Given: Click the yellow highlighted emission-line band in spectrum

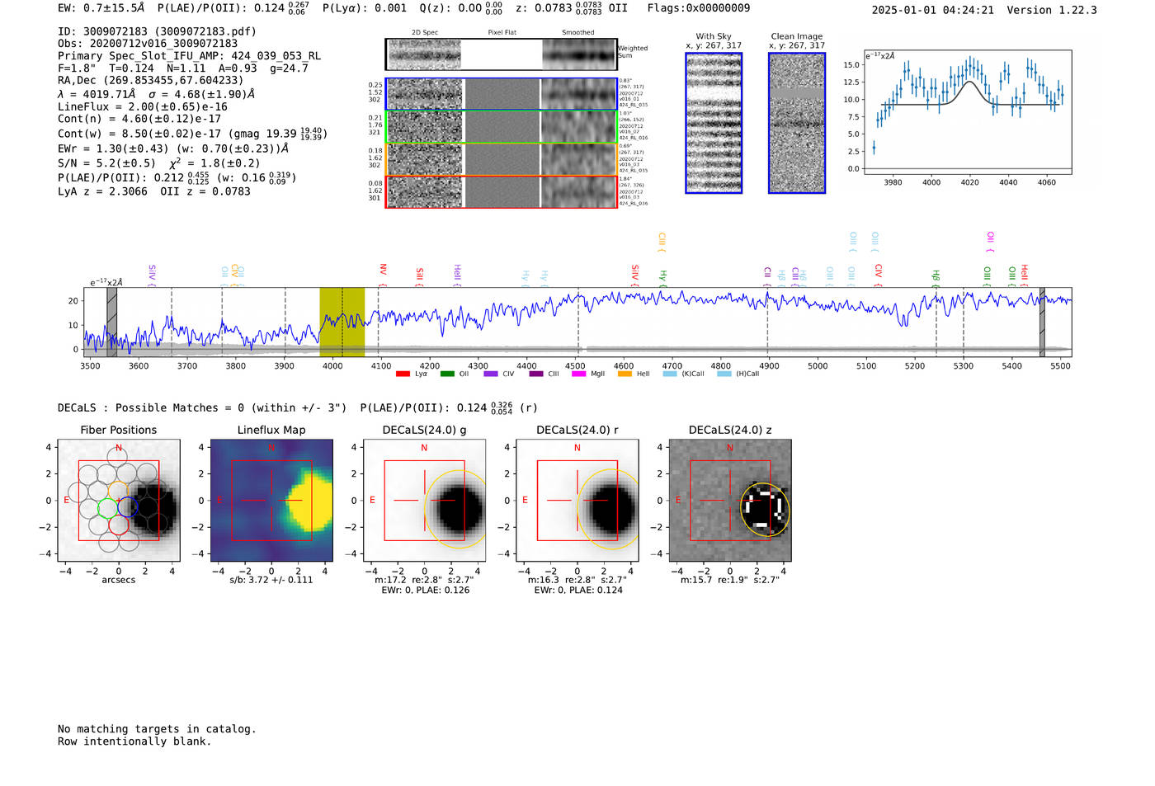Looking at the screenshot, I should pyautogui.click(x=342, y=322).
